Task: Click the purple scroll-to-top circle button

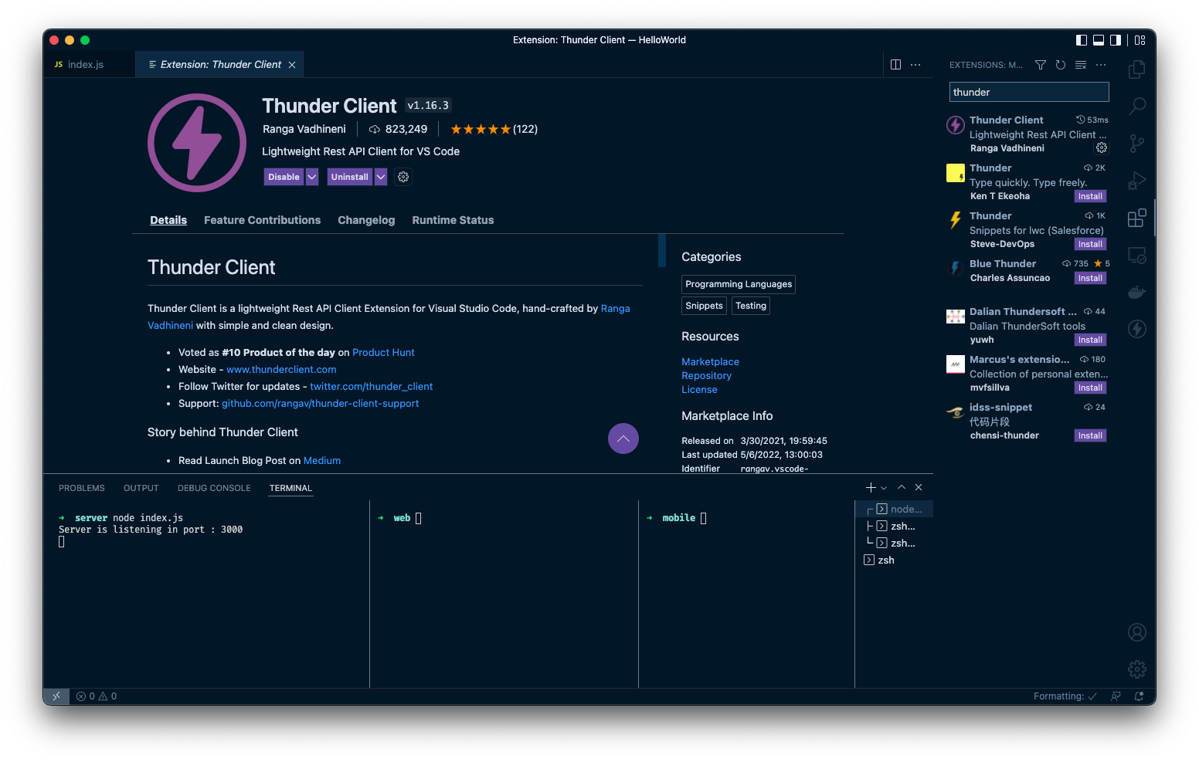Action: pos(623,439)
